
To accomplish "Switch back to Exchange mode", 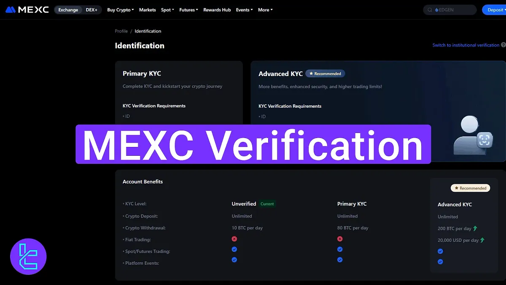I will [x=68, y=9].
